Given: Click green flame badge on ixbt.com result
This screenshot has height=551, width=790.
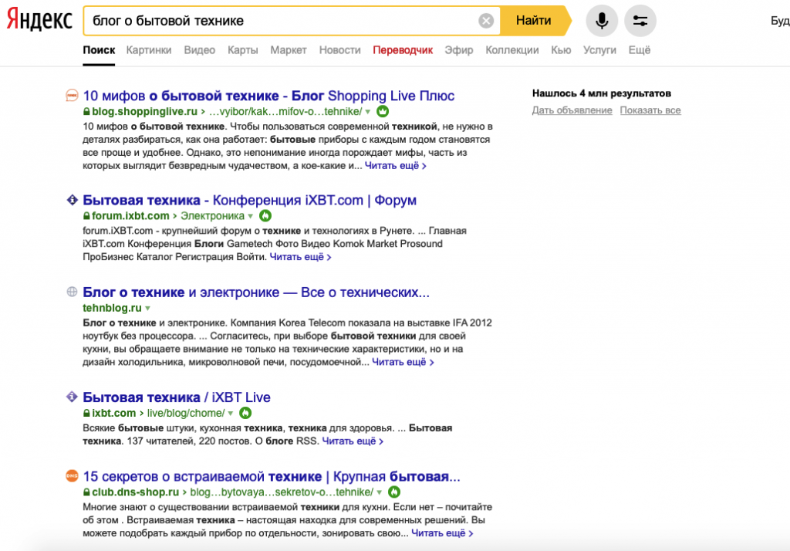Looking at the screenshot, I should 245,413.
